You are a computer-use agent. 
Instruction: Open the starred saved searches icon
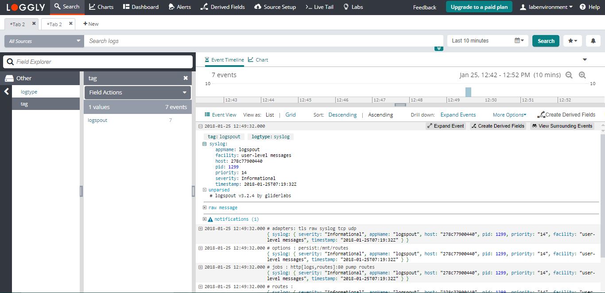572,41
